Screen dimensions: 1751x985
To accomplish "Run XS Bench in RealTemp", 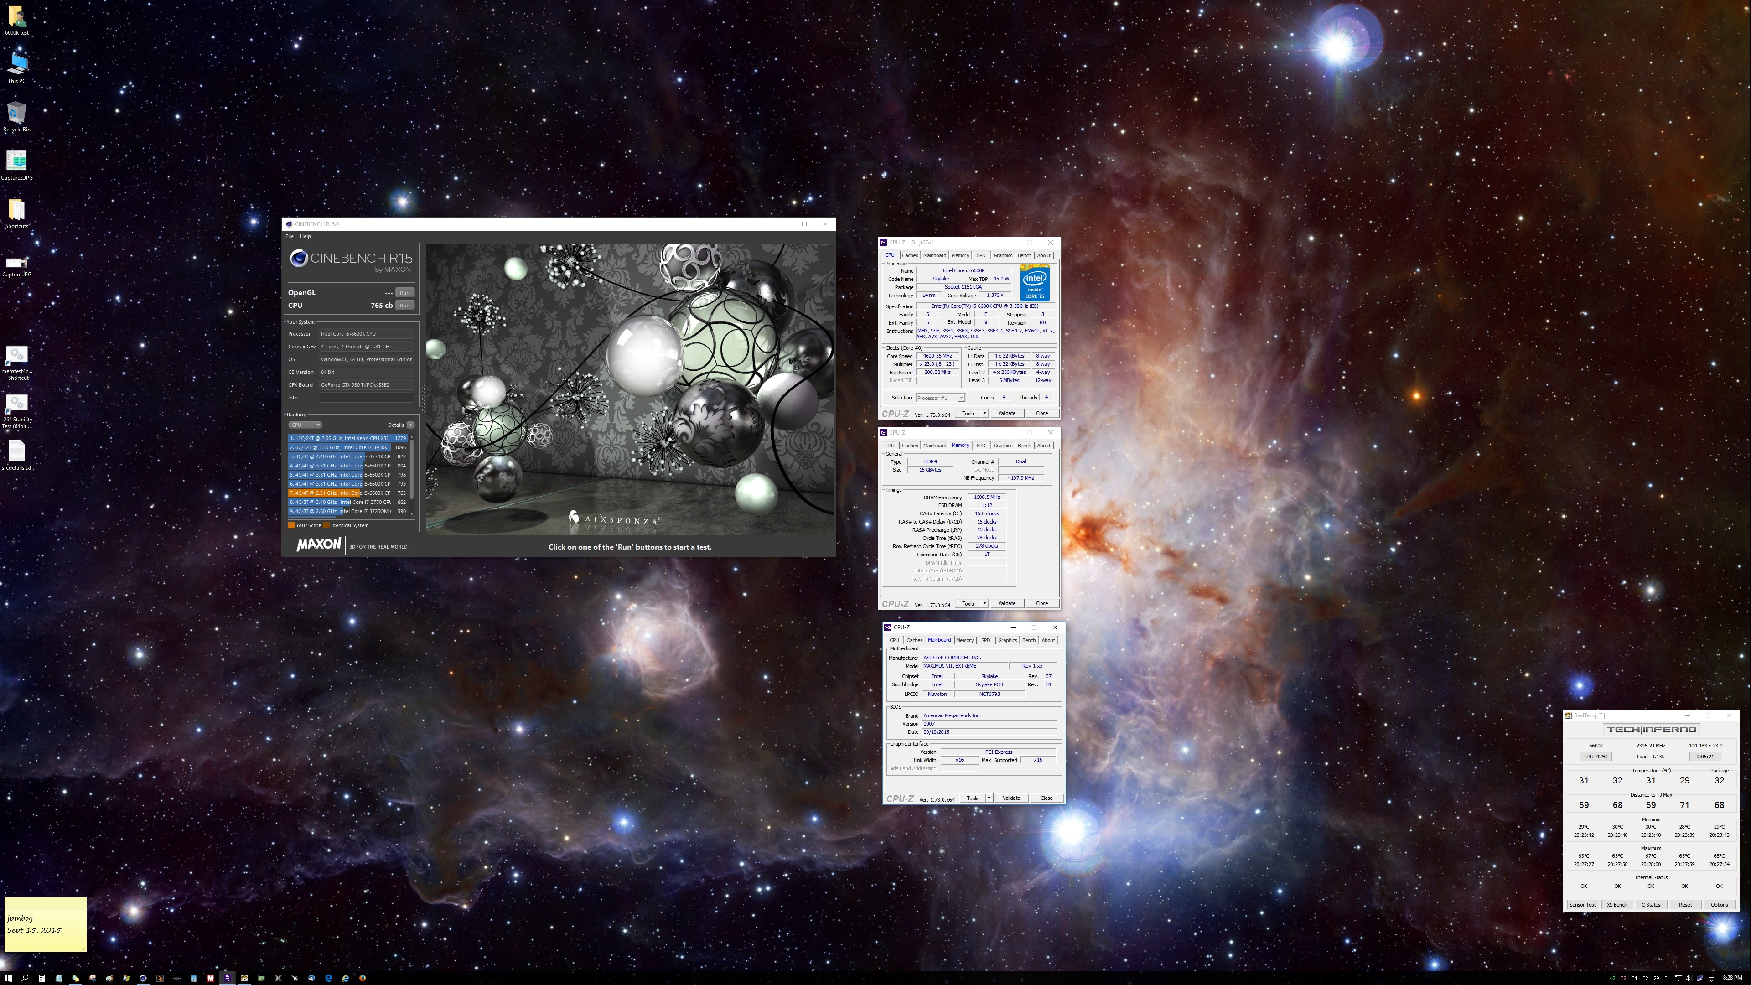I will pos(1616,905).
